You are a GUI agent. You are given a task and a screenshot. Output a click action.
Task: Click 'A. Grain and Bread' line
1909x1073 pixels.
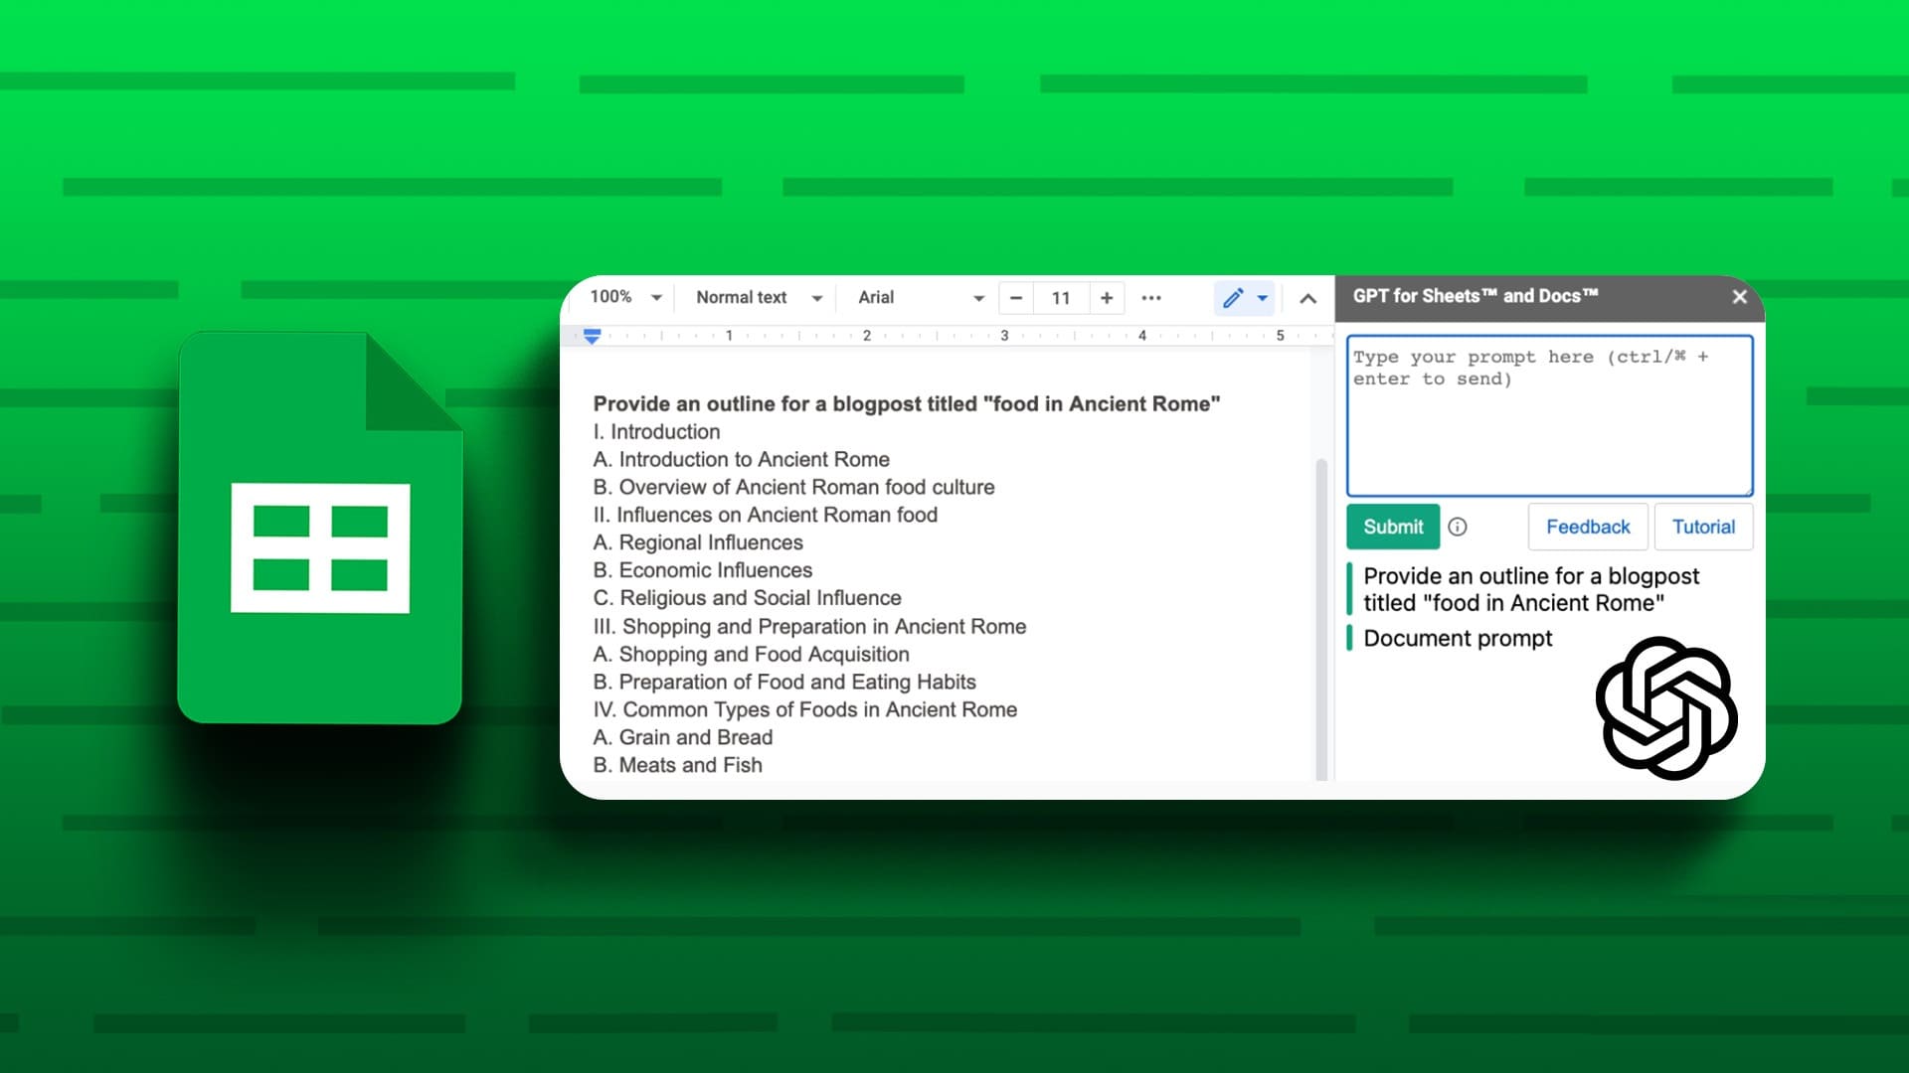[x=682, y=737]
